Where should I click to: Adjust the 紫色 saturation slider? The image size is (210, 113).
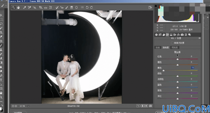pos(178,93)
